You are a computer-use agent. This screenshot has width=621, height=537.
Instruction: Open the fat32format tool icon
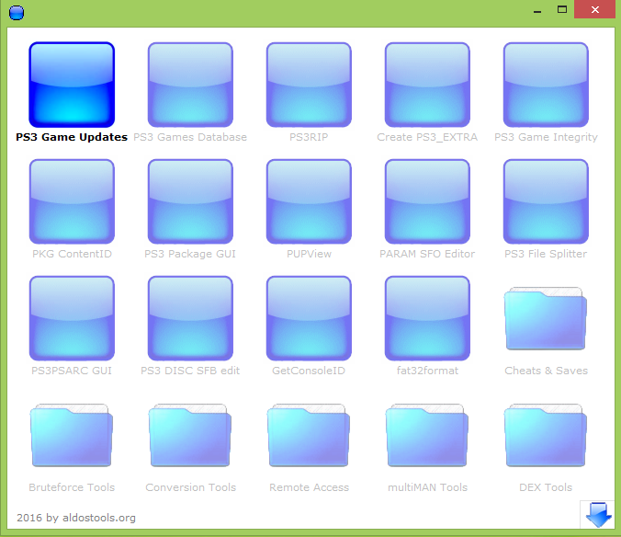pos(427,318)
